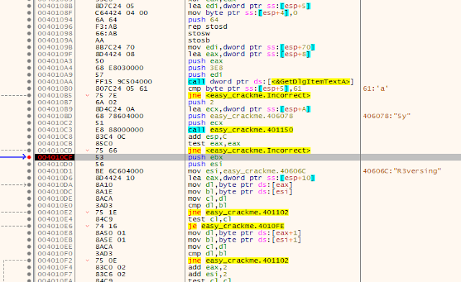Select mov esi,easy_crackme.40606C instruction
This screenshot has width=461, height=282.
(247, 171)
